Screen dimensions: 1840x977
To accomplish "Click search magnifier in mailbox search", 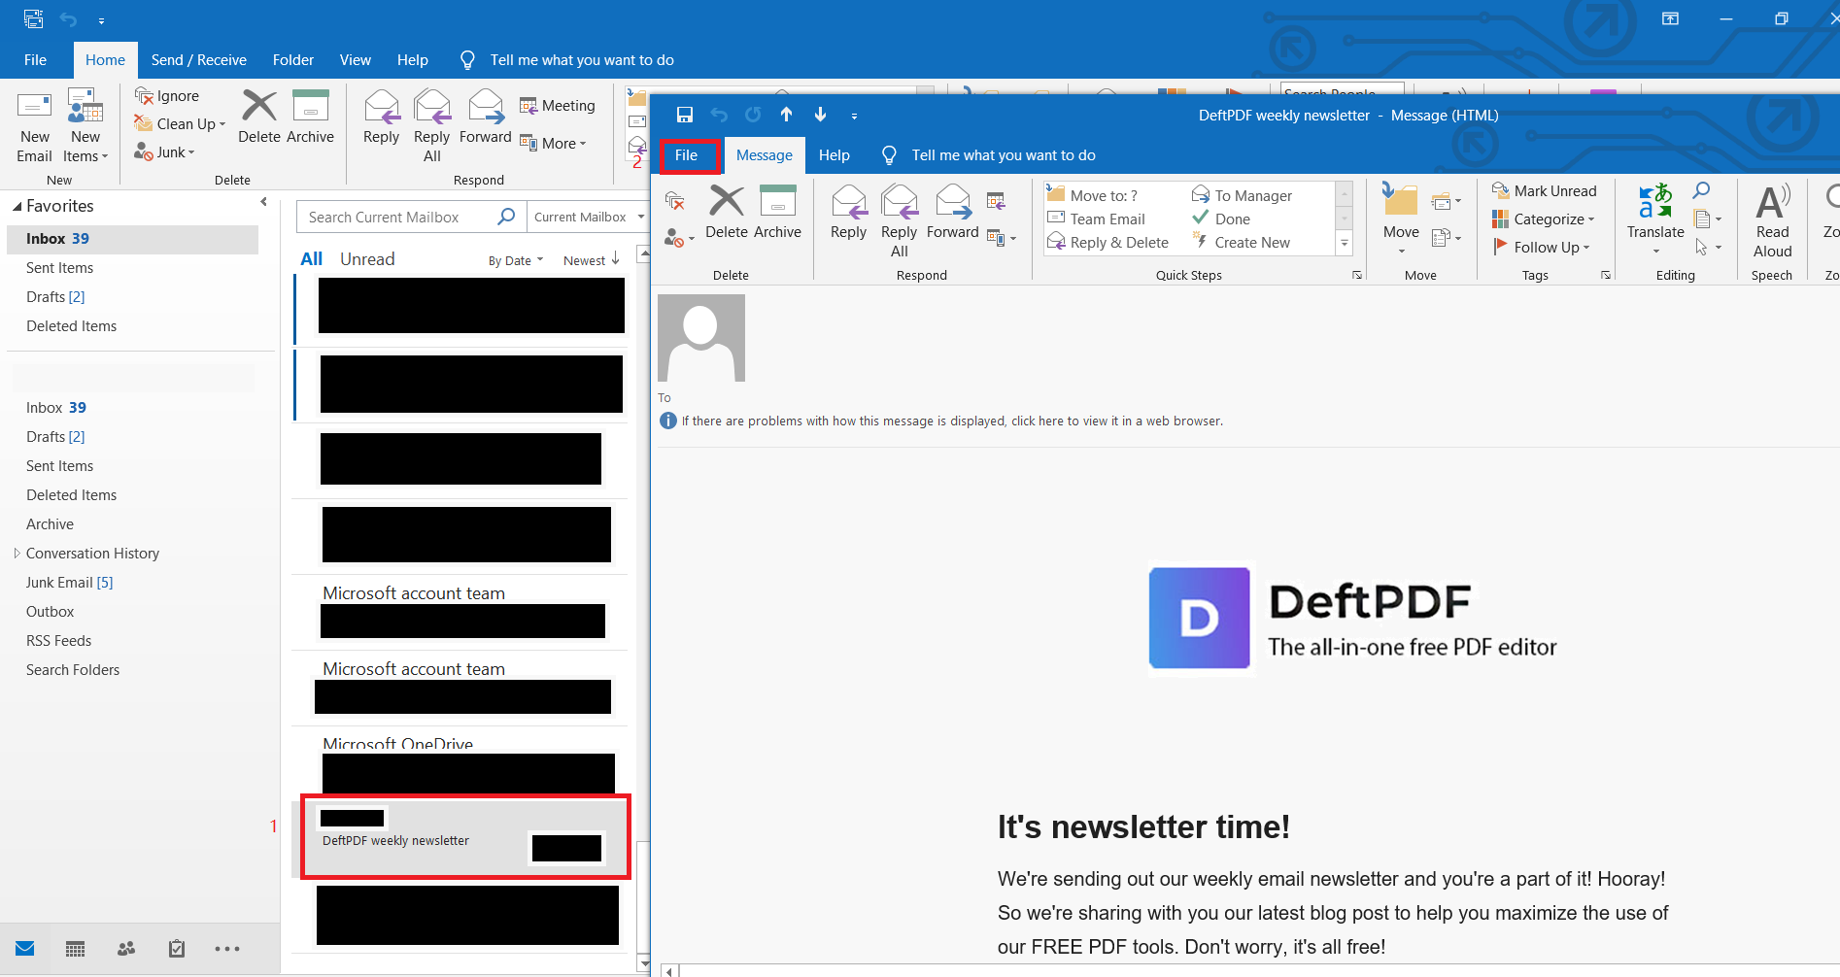I will click(506, 217).
